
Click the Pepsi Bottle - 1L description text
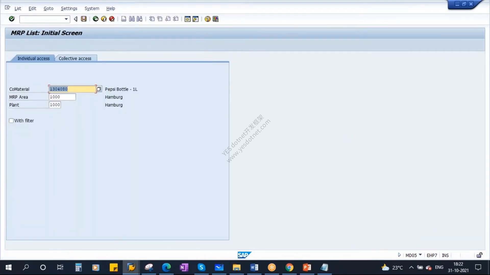click(121, 89)
